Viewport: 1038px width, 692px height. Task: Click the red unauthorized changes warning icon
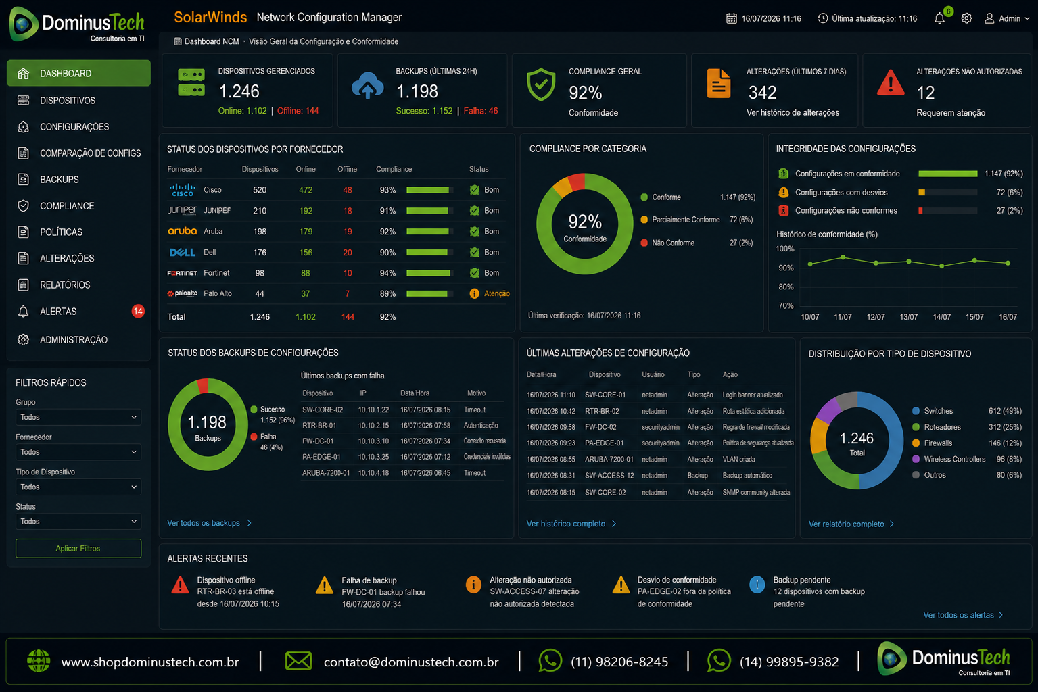[x=891, y=82]
